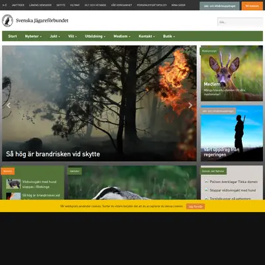Select Start in the green navigation bar

[13, 36]
